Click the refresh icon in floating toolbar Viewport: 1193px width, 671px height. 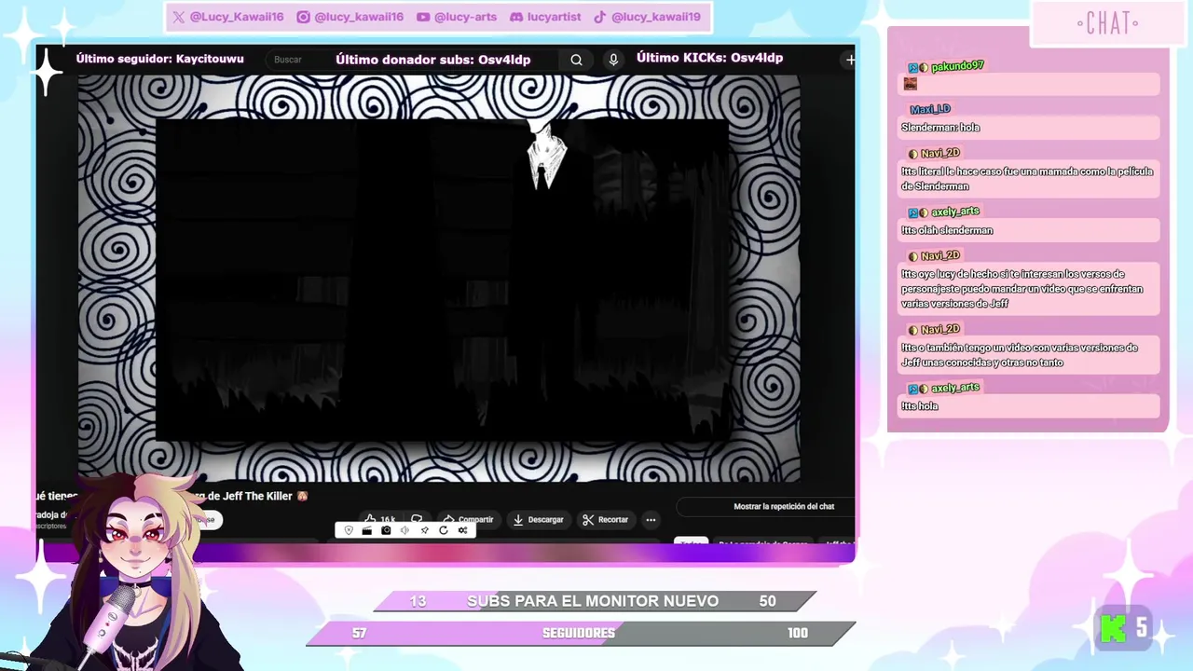(x=444, y=530)
